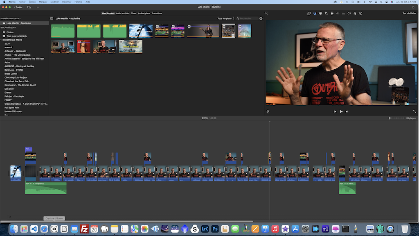Click the Réglages timeline settings button
The height and width of the screenshot is (236, 419).
(411, 118)
